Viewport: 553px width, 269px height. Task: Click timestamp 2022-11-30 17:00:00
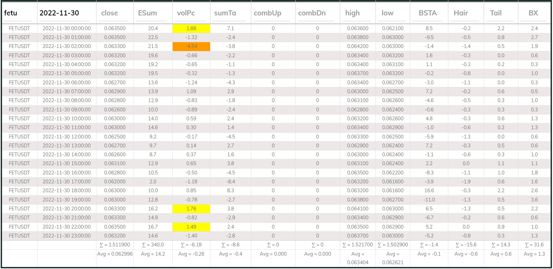(x=67, y=182)
